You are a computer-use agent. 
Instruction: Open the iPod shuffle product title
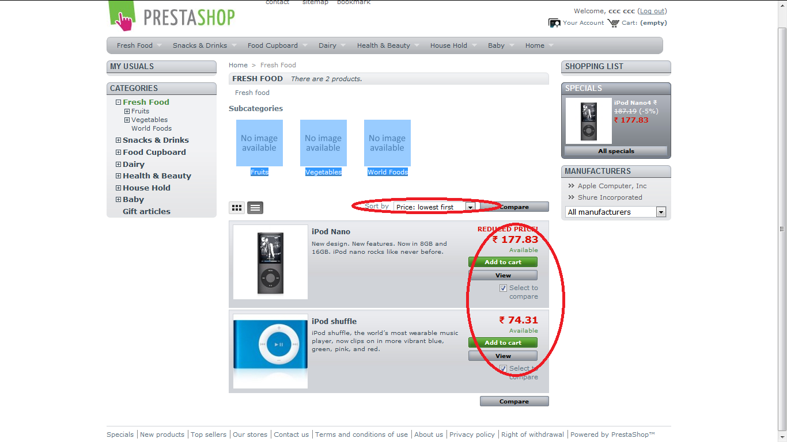pos(334,322)
